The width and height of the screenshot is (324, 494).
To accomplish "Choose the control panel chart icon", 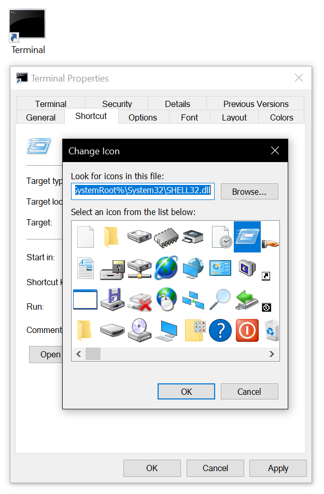I will (220, 268).
